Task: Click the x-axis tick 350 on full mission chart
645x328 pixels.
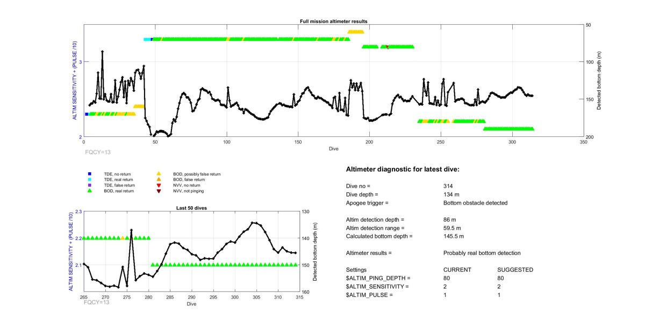Action: (584, 142)
